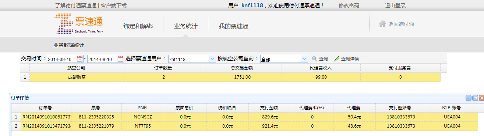The height and width of the screenshot is (136, 484).
Task: Open the 业务统计 menu tab
Action: [186, 26]
